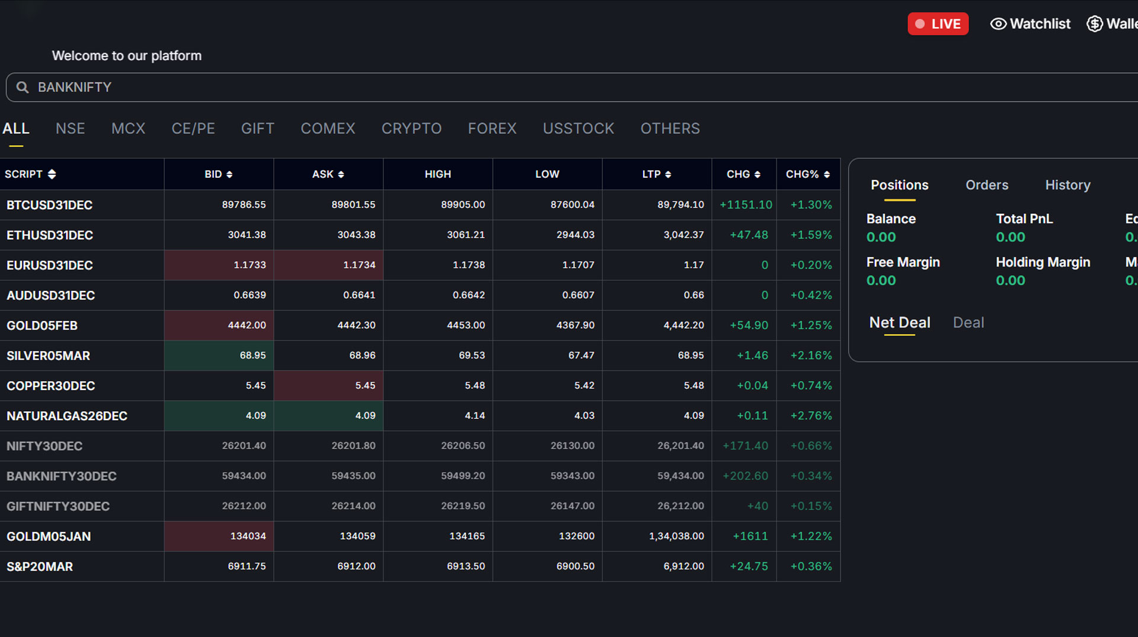The image size is (1138, 637).
Task: Sort table by SCRIPT column arrows
Action: click(52, 174)
